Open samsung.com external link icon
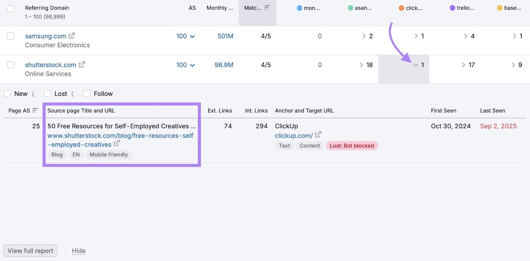530x261 pixels. (72, 36)
